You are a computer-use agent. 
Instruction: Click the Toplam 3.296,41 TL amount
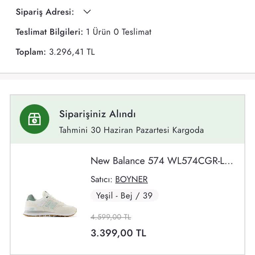click(x=72, y=52)
